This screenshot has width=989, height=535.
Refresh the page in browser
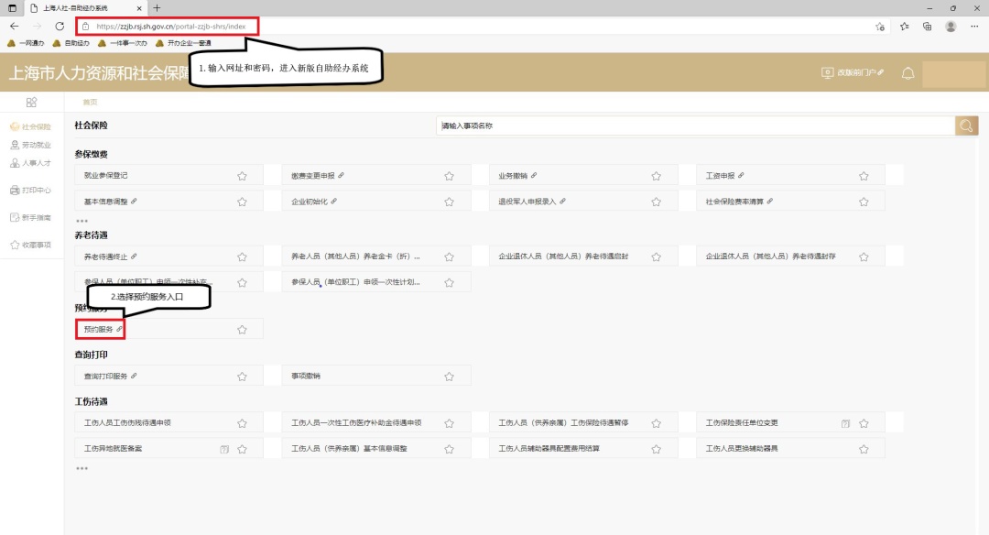click(x=60, y=27)
